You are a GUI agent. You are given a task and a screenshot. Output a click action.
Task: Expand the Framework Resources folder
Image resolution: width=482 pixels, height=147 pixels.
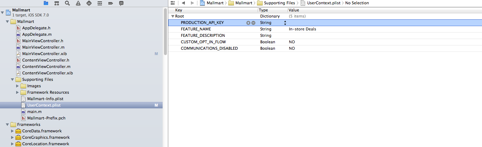[18, 92]
